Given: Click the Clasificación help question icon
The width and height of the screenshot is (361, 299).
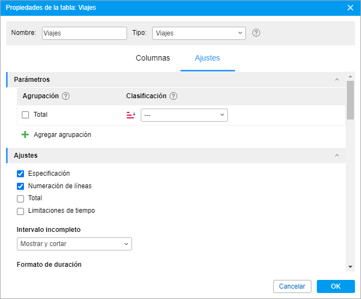Looking at the screenshot, I should 173,96.
